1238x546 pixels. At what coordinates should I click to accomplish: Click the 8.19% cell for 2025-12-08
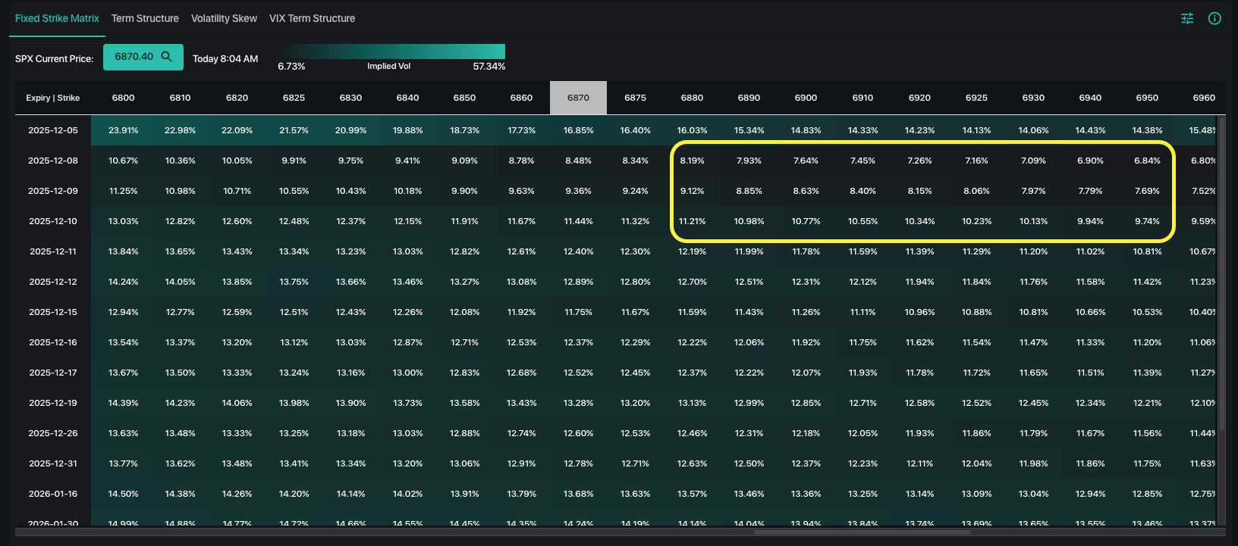(692, 161)
